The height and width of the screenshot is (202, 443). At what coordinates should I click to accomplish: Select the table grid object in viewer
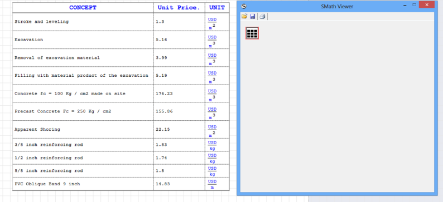coord(252,33)
